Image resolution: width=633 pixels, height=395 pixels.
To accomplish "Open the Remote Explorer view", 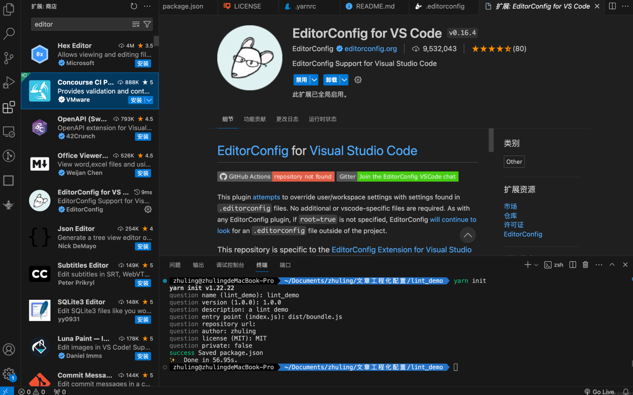I will click(x=9, y=132).
